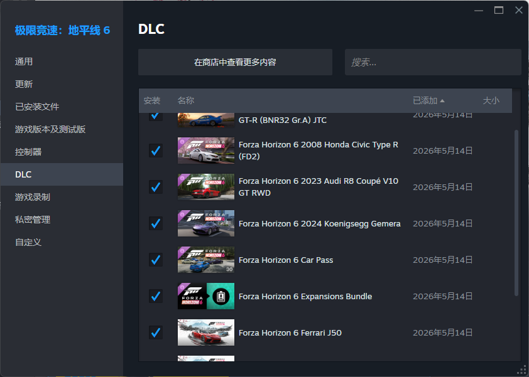
Task: Select the GT-R (BNR32 Gr.A) JTC title
Action: tap(283, 120)
